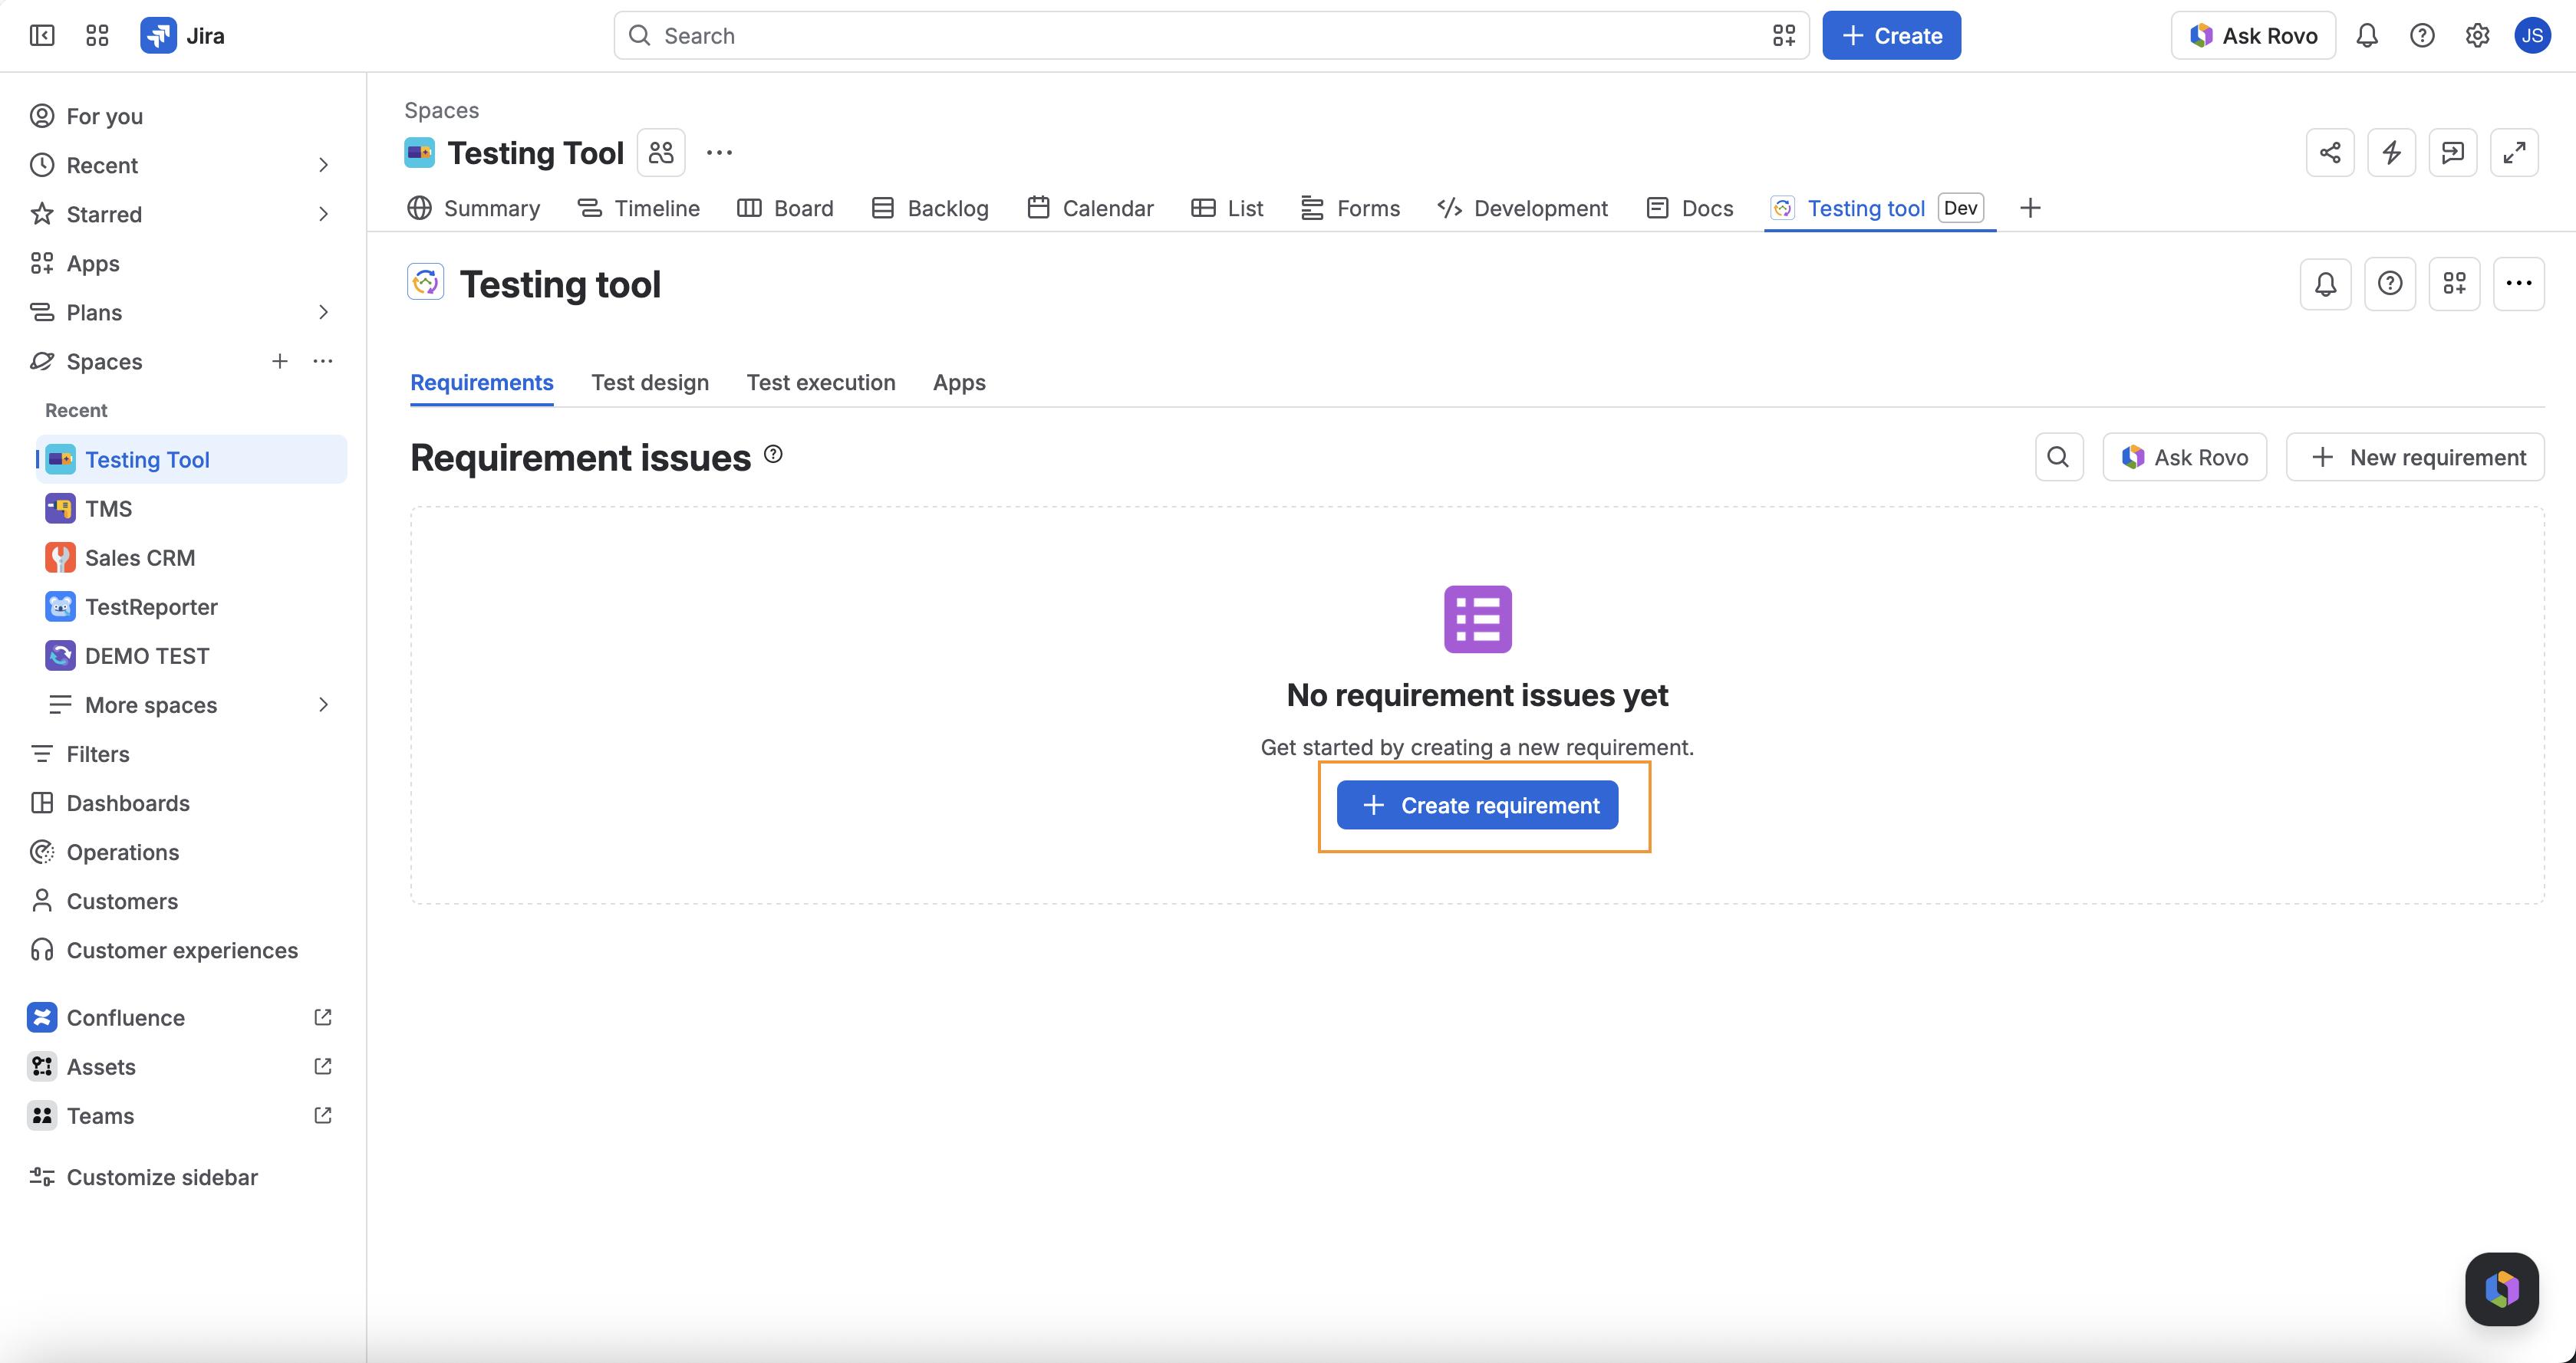Add a new tab with plus icon
This screenshot has width=2576, height=1363.
2030,208
